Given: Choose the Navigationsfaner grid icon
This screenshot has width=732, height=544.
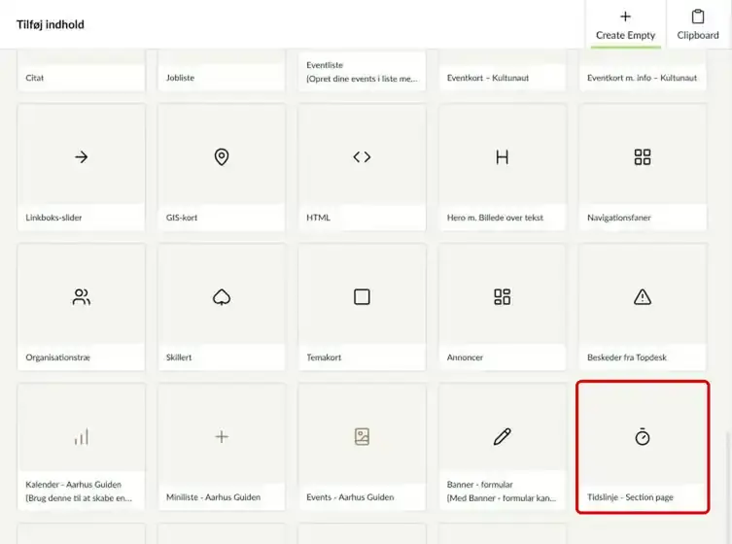Looking at the screenshot, I should [643, 156].
